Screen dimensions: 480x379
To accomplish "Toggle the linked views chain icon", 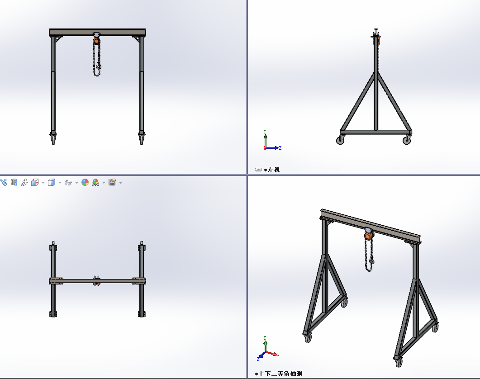I will pos(258,170).
